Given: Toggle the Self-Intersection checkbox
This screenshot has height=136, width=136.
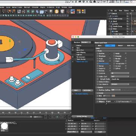Looking at the screenshot, I should point(131,101).
